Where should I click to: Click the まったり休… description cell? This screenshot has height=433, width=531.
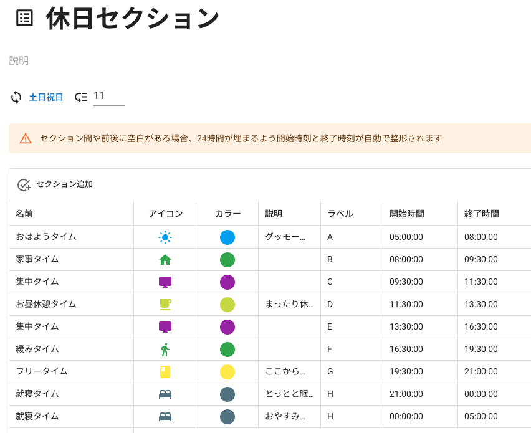click(x=290, y=304)
